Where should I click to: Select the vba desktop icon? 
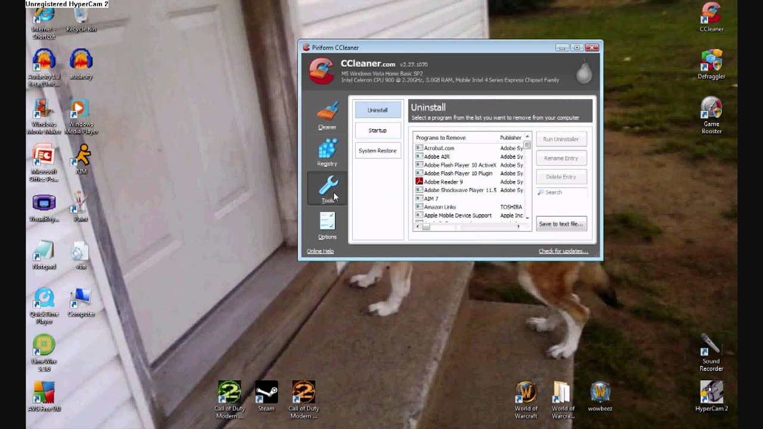pos(81,255)
